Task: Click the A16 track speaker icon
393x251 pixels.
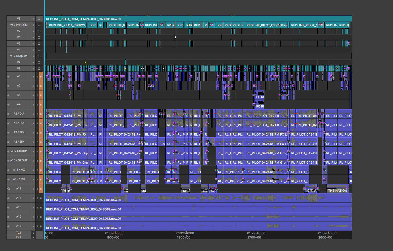Action: 8,217
